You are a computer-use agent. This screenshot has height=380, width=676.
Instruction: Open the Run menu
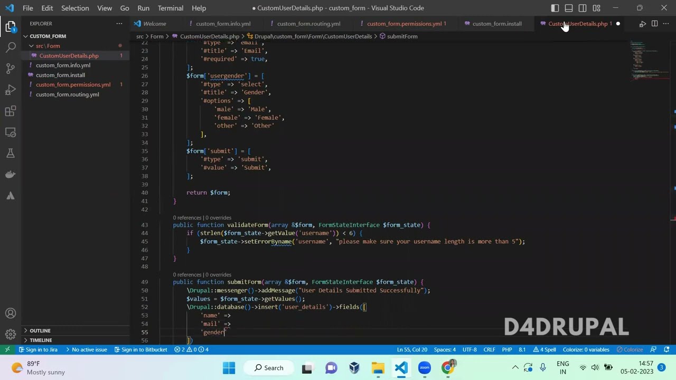[x=143, y=8]
